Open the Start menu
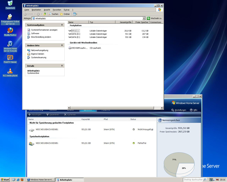Screen dimensions: 227x182 5,180
